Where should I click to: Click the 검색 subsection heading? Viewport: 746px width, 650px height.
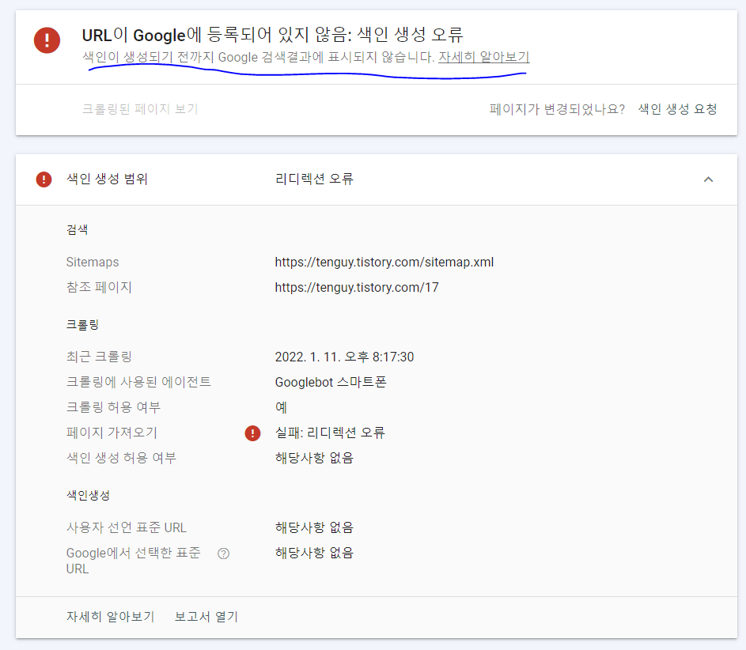point(77,229)
